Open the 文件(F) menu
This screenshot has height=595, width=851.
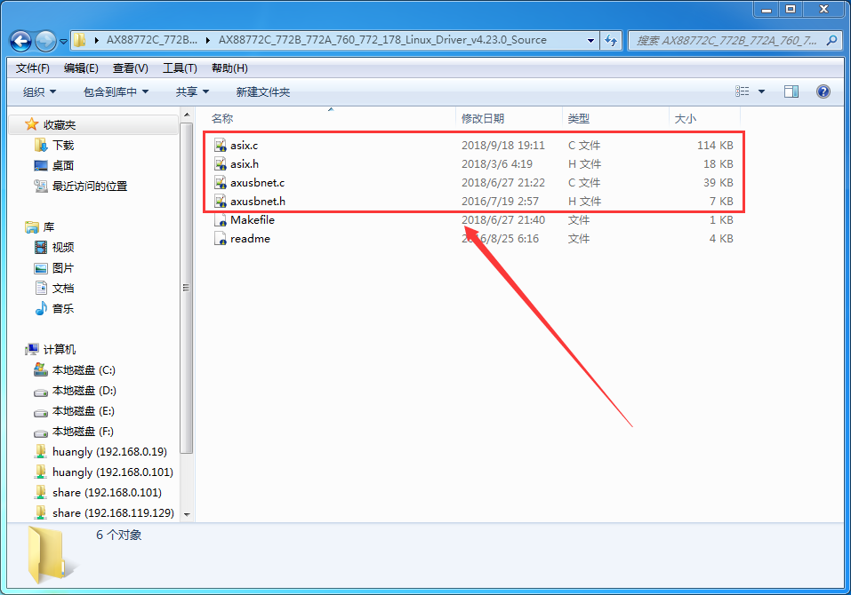click(33, 68)
